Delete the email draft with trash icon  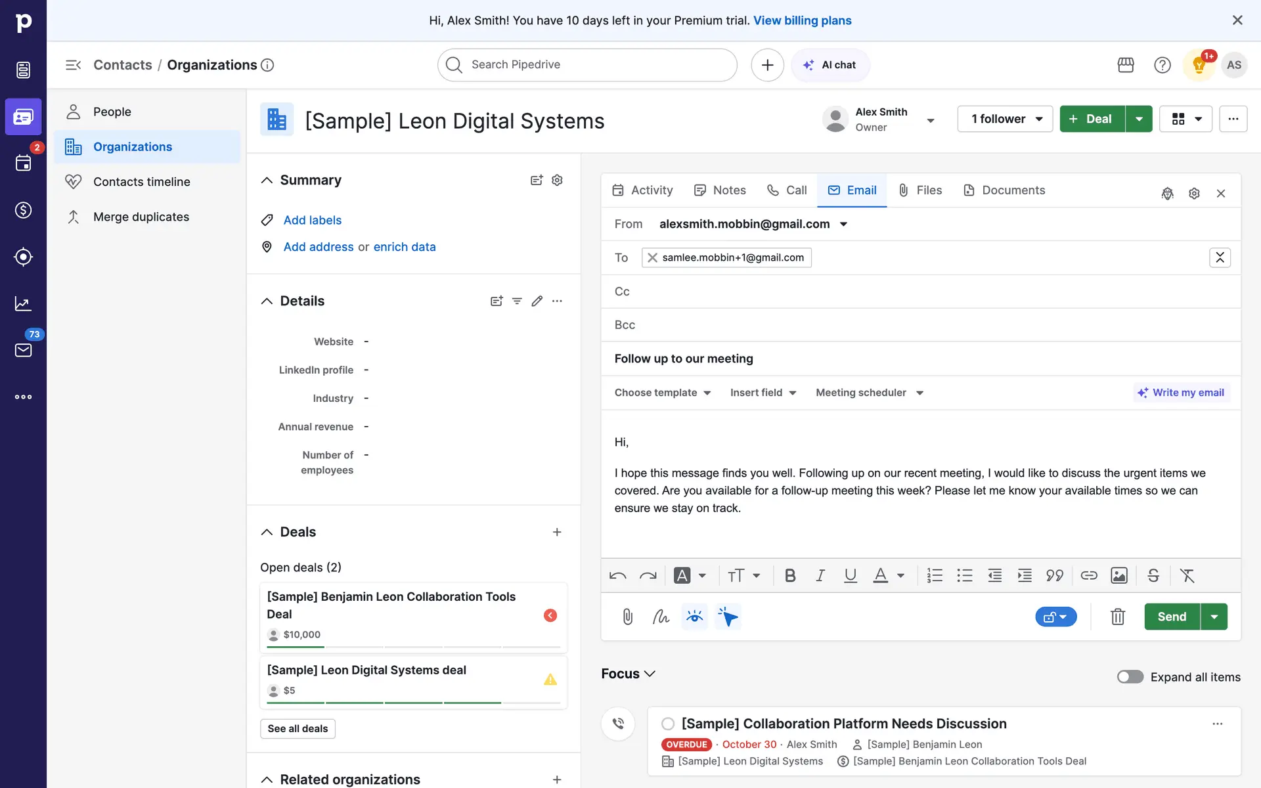pyautogui.click(x=1117, y=617)
